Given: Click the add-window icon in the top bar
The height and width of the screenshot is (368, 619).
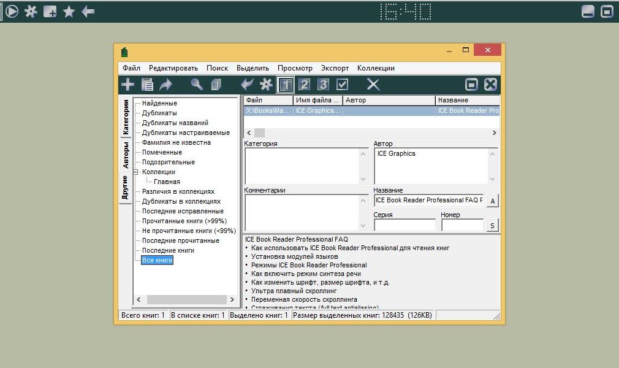Looking at the screenshot, I should 50,12.
